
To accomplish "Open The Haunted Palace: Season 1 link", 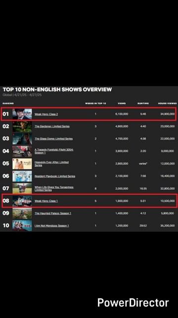I will point(53,213).
